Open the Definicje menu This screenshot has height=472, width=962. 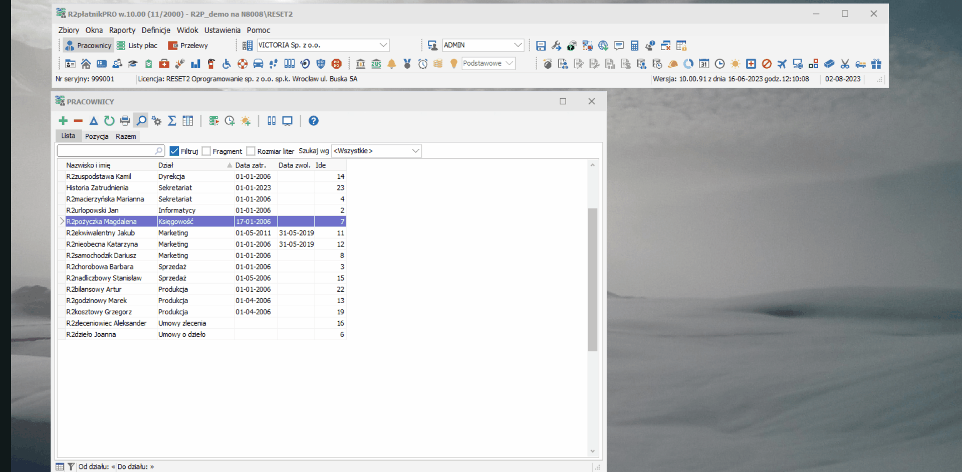[x=156, y=30]
